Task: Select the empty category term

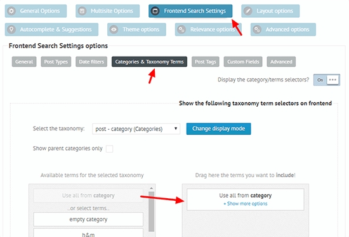Action: [88, 219]
